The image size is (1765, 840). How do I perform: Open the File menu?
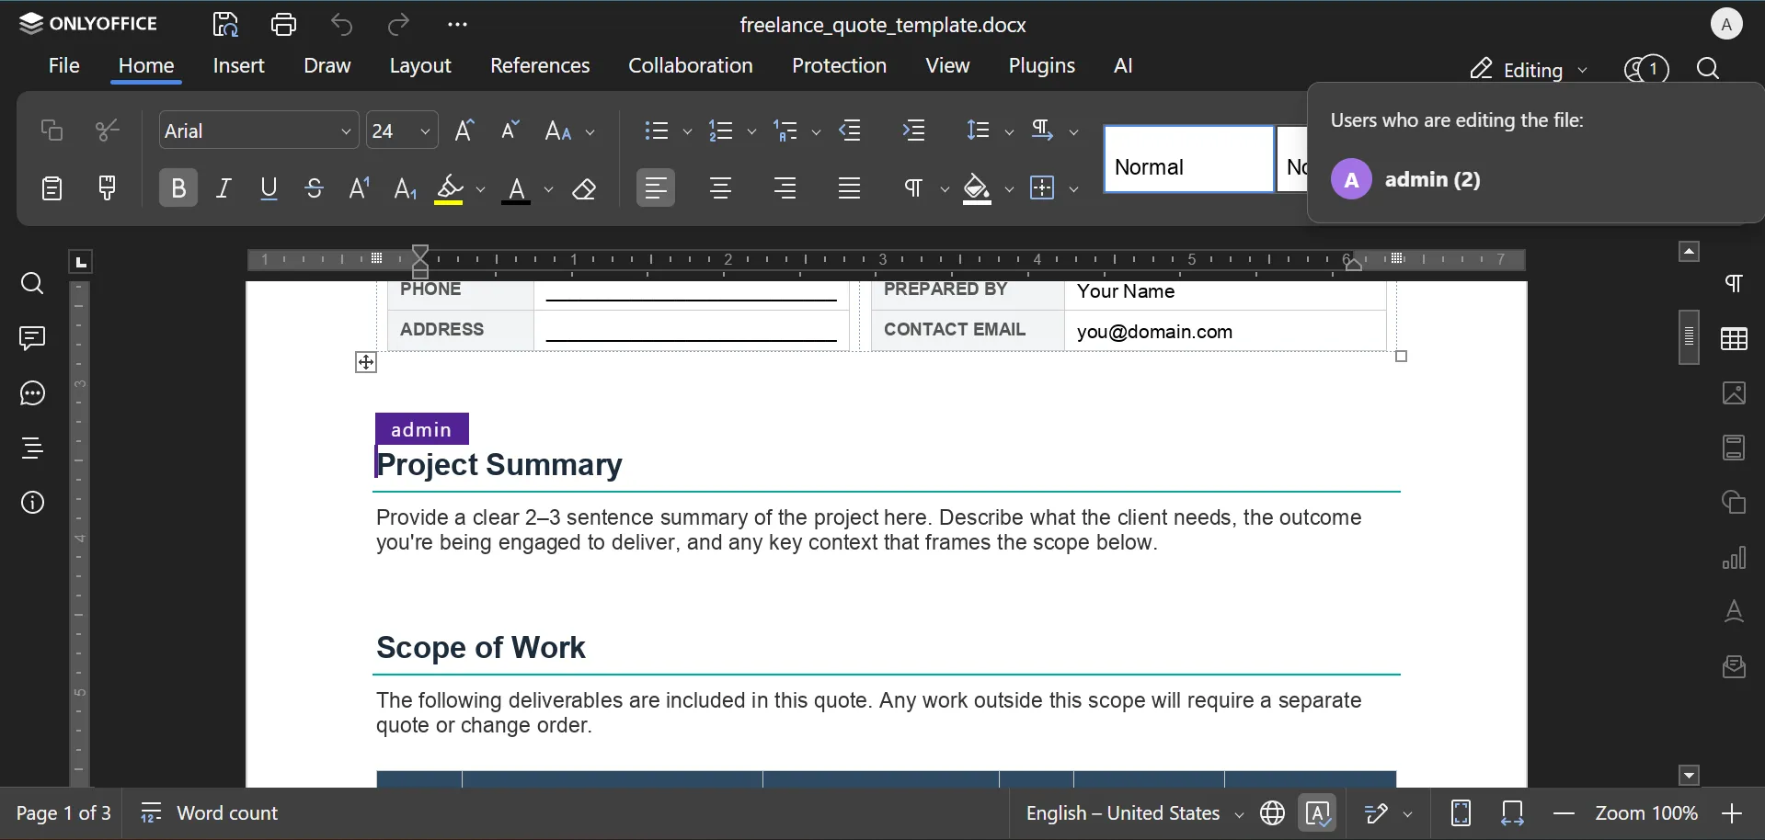[64, 66]
